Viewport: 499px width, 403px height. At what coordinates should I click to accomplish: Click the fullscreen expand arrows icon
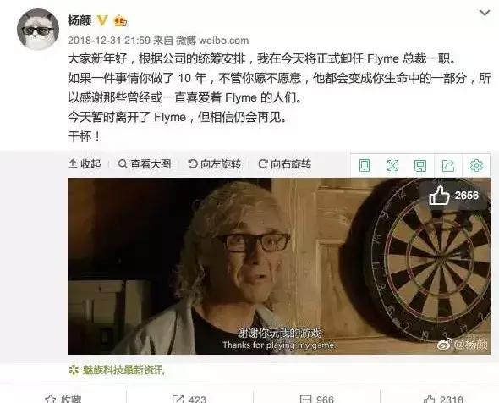tap(392, 166)
